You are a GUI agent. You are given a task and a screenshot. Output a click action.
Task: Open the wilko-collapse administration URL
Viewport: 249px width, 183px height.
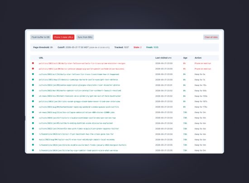77,112
